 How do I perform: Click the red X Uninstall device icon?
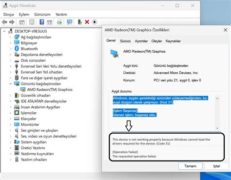click(x=87, y=22)
